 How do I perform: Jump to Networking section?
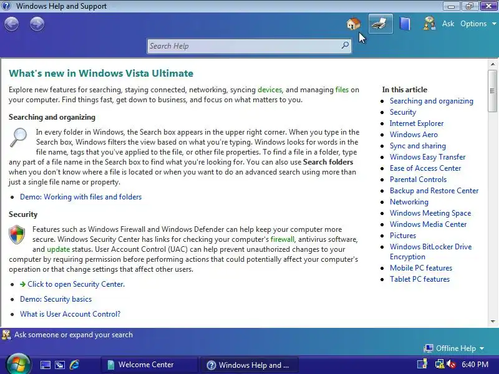pyautogui.click(x=409, y=201)
